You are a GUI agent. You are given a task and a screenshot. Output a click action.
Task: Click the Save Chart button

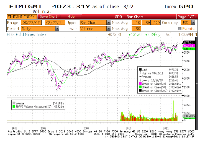pyautogui.click(x=48, y=17)
